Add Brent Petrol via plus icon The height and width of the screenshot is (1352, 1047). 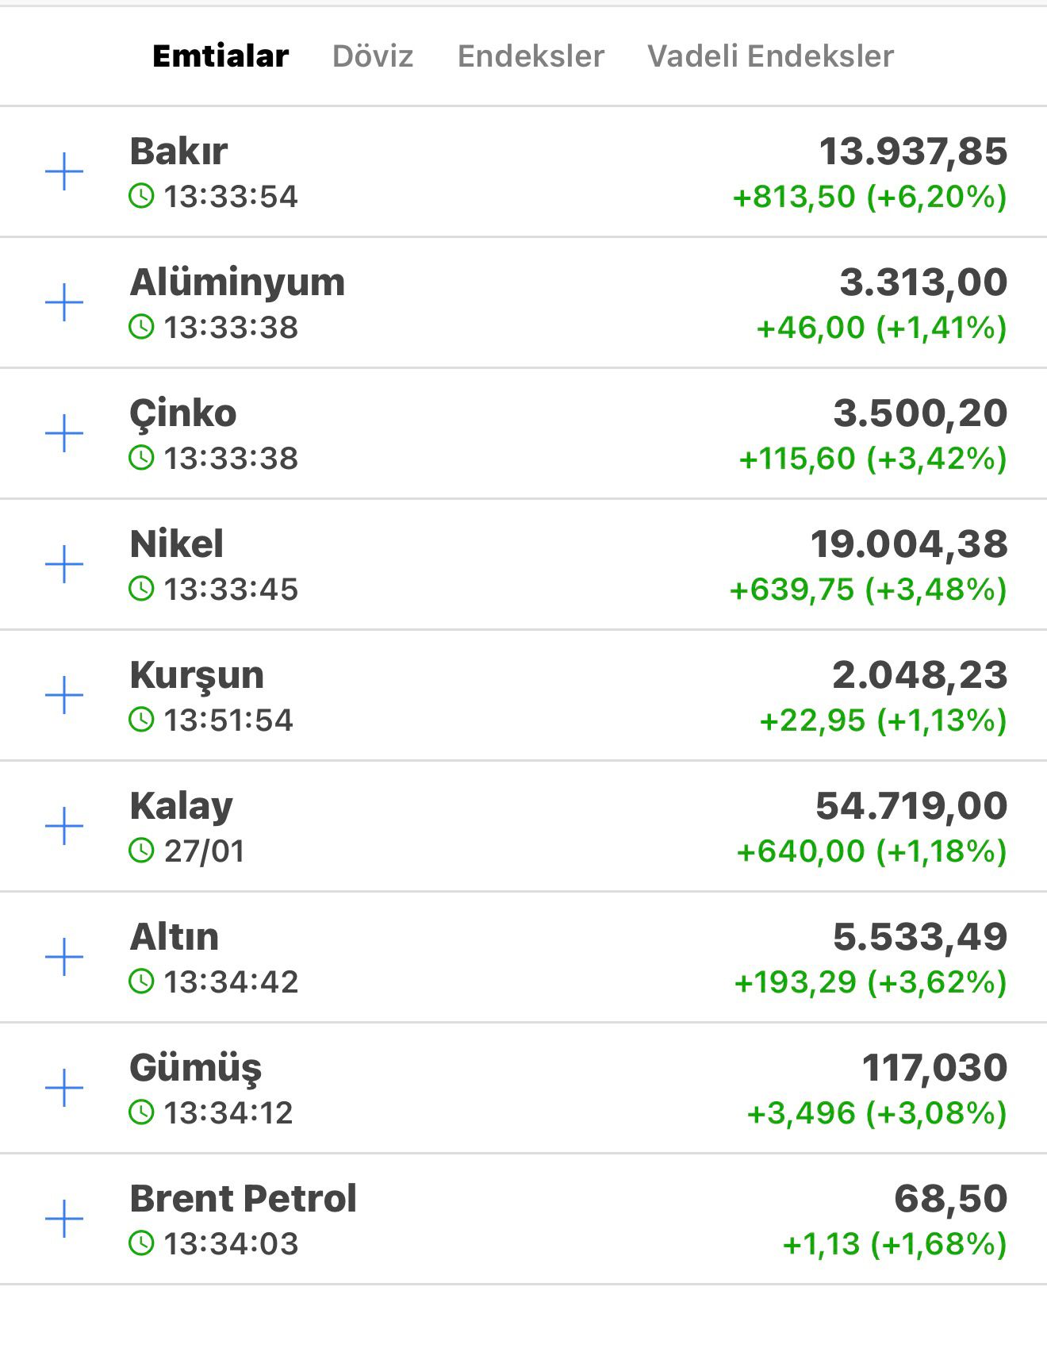[x=64, y=1219]
